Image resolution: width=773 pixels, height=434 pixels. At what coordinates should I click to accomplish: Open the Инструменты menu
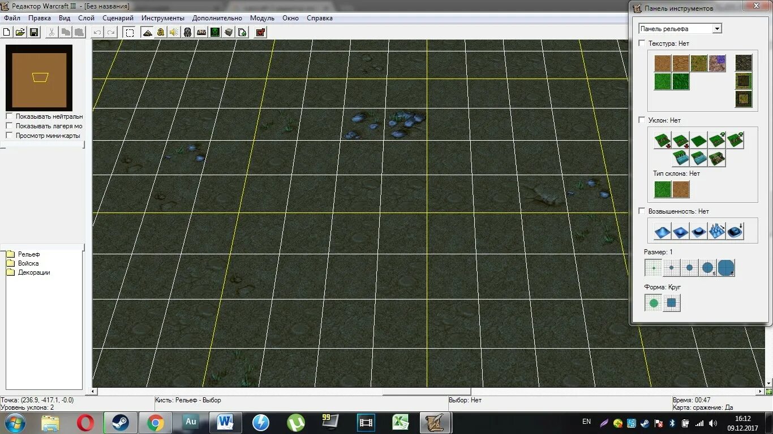click(163, 18)
